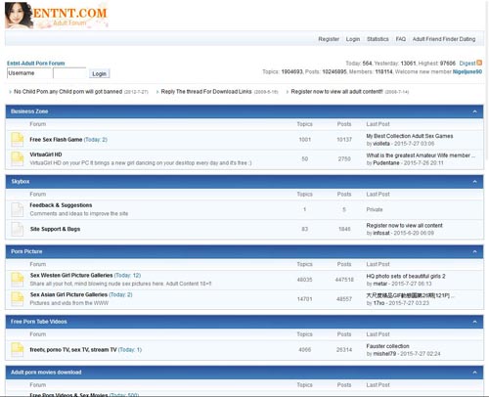Viewport: 489px width, 397px height.
Task: Open the Login menu link
Action: (x=353, y=39)
